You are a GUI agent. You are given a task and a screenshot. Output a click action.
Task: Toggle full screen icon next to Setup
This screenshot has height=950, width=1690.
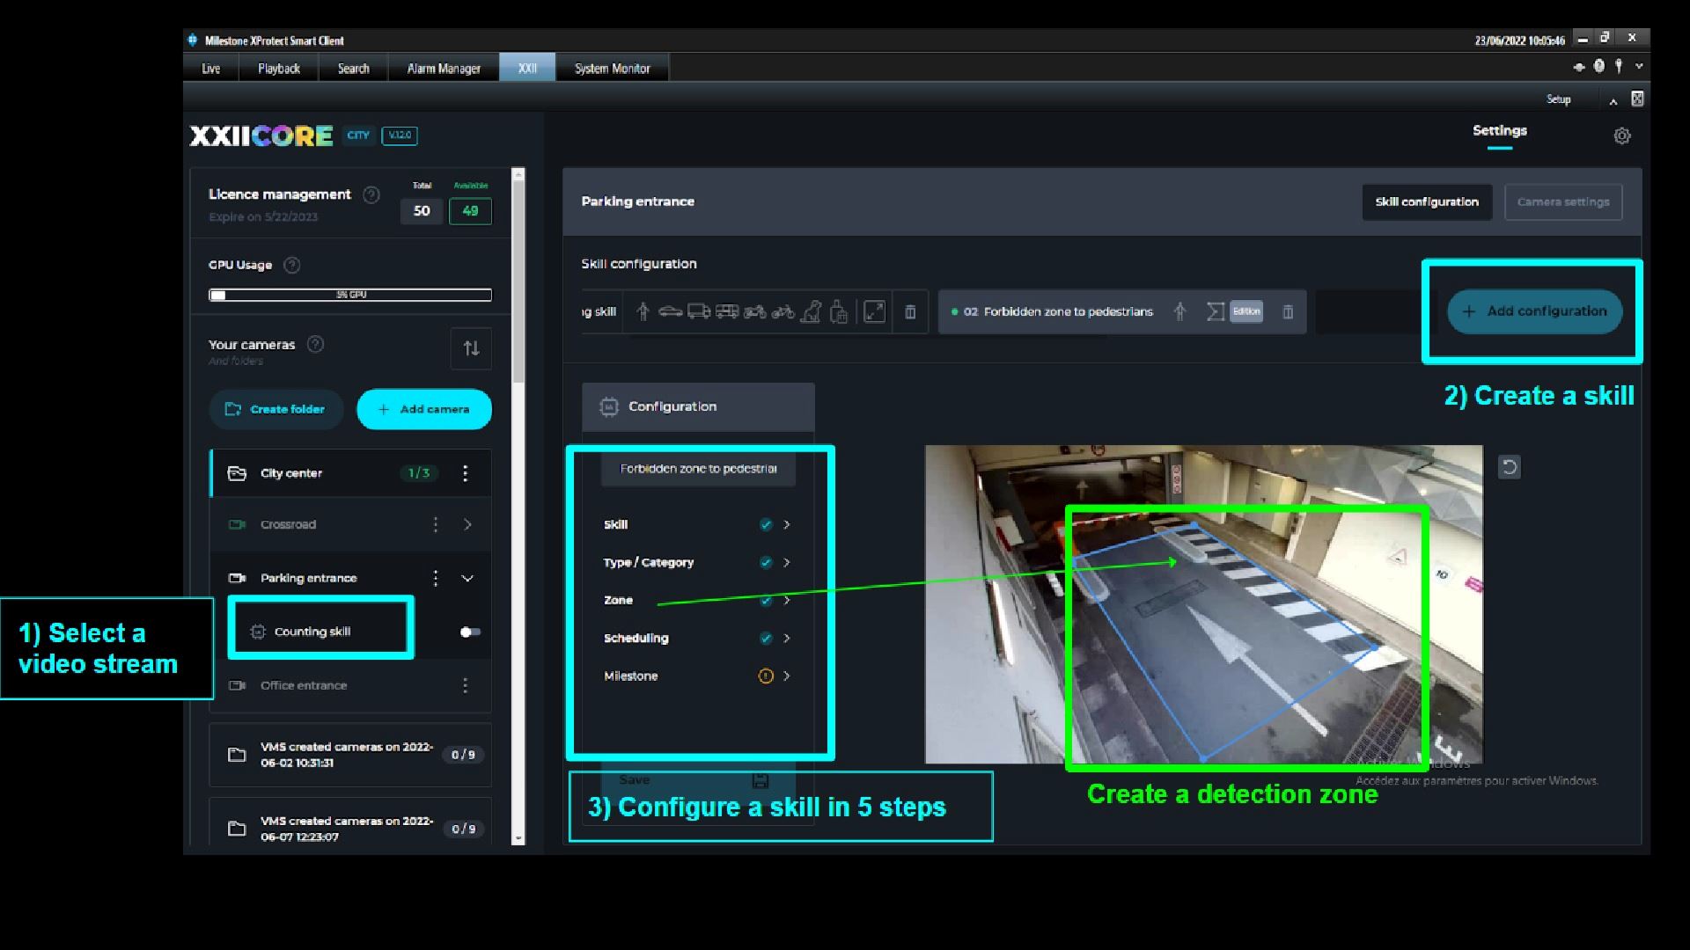(1637, 99)
